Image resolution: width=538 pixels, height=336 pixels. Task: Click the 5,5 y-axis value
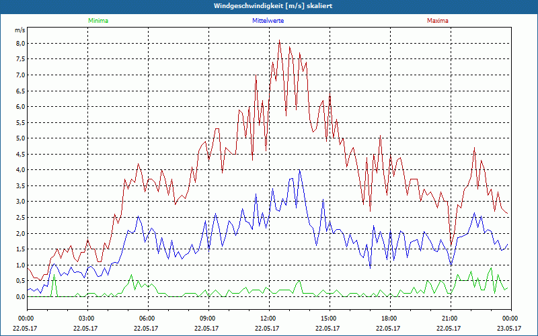[x=21, y=122]
